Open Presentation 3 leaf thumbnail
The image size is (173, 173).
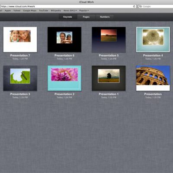pos(20,78)
